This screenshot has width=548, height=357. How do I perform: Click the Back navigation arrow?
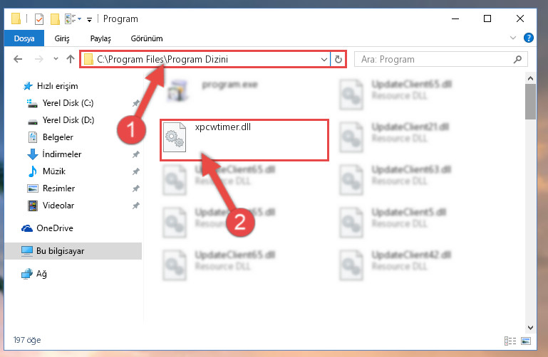click(x=18, y=59)
